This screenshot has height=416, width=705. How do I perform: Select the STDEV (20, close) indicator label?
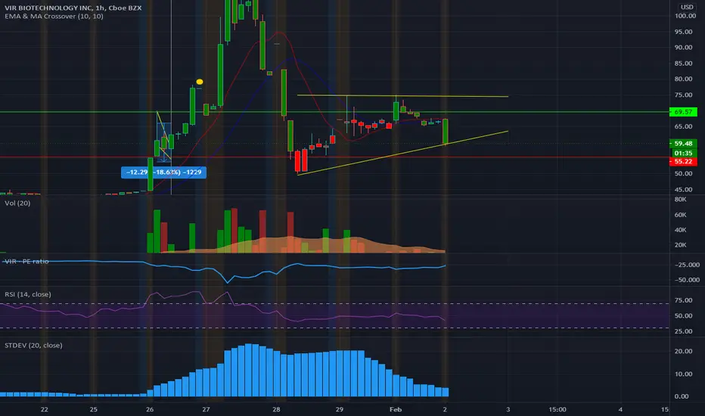(33, 346)
